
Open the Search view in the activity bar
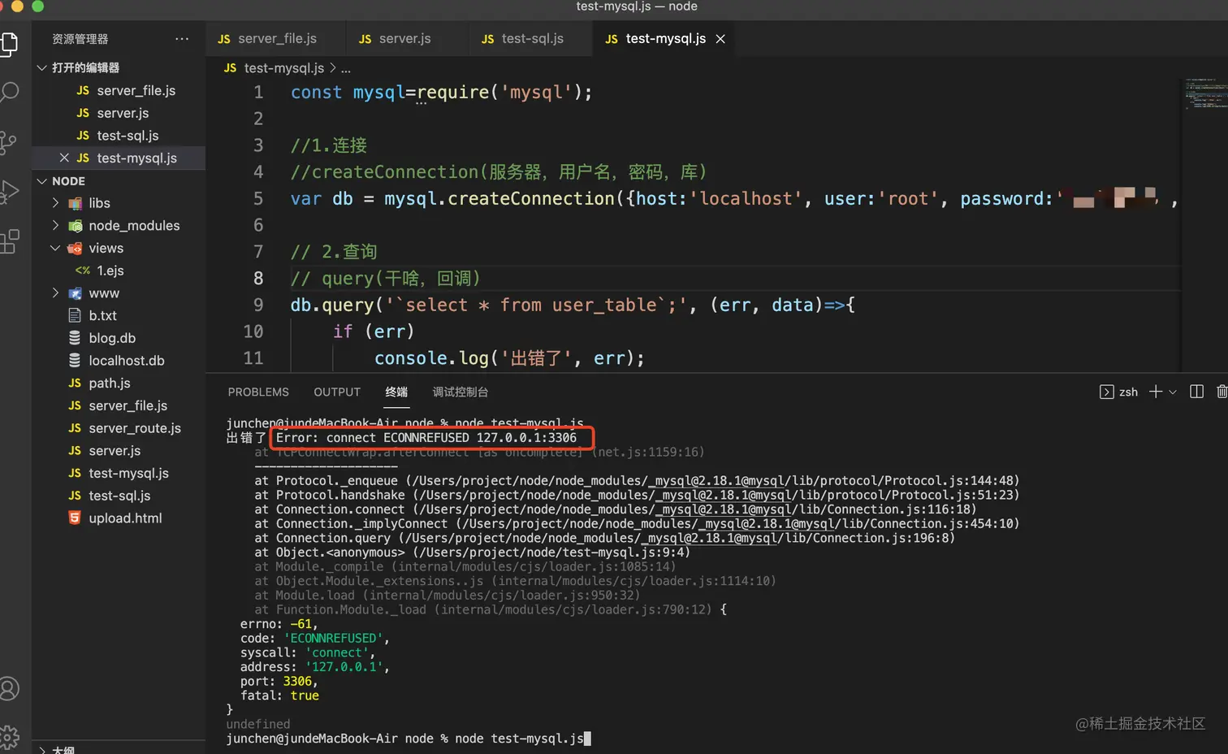pos(11,93)
